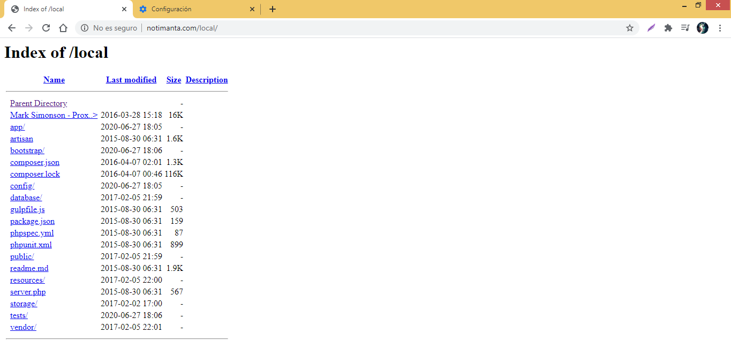Open phpspec.yml file
731x363 pixels.
32,233
